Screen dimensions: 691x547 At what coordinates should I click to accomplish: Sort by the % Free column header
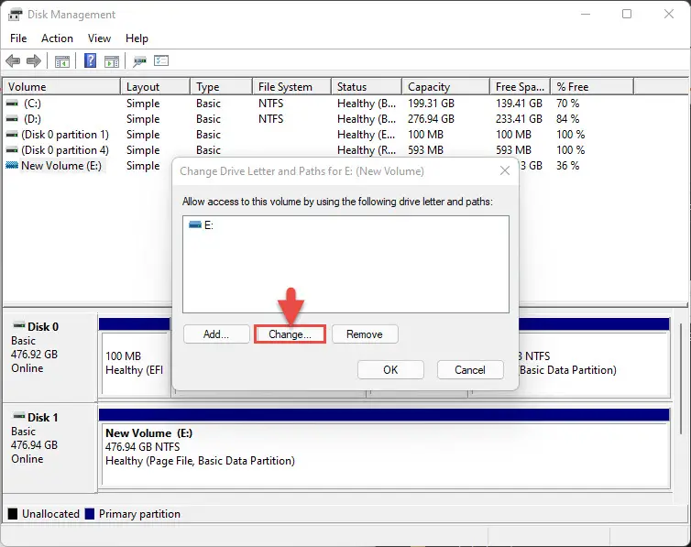(592, 87)
